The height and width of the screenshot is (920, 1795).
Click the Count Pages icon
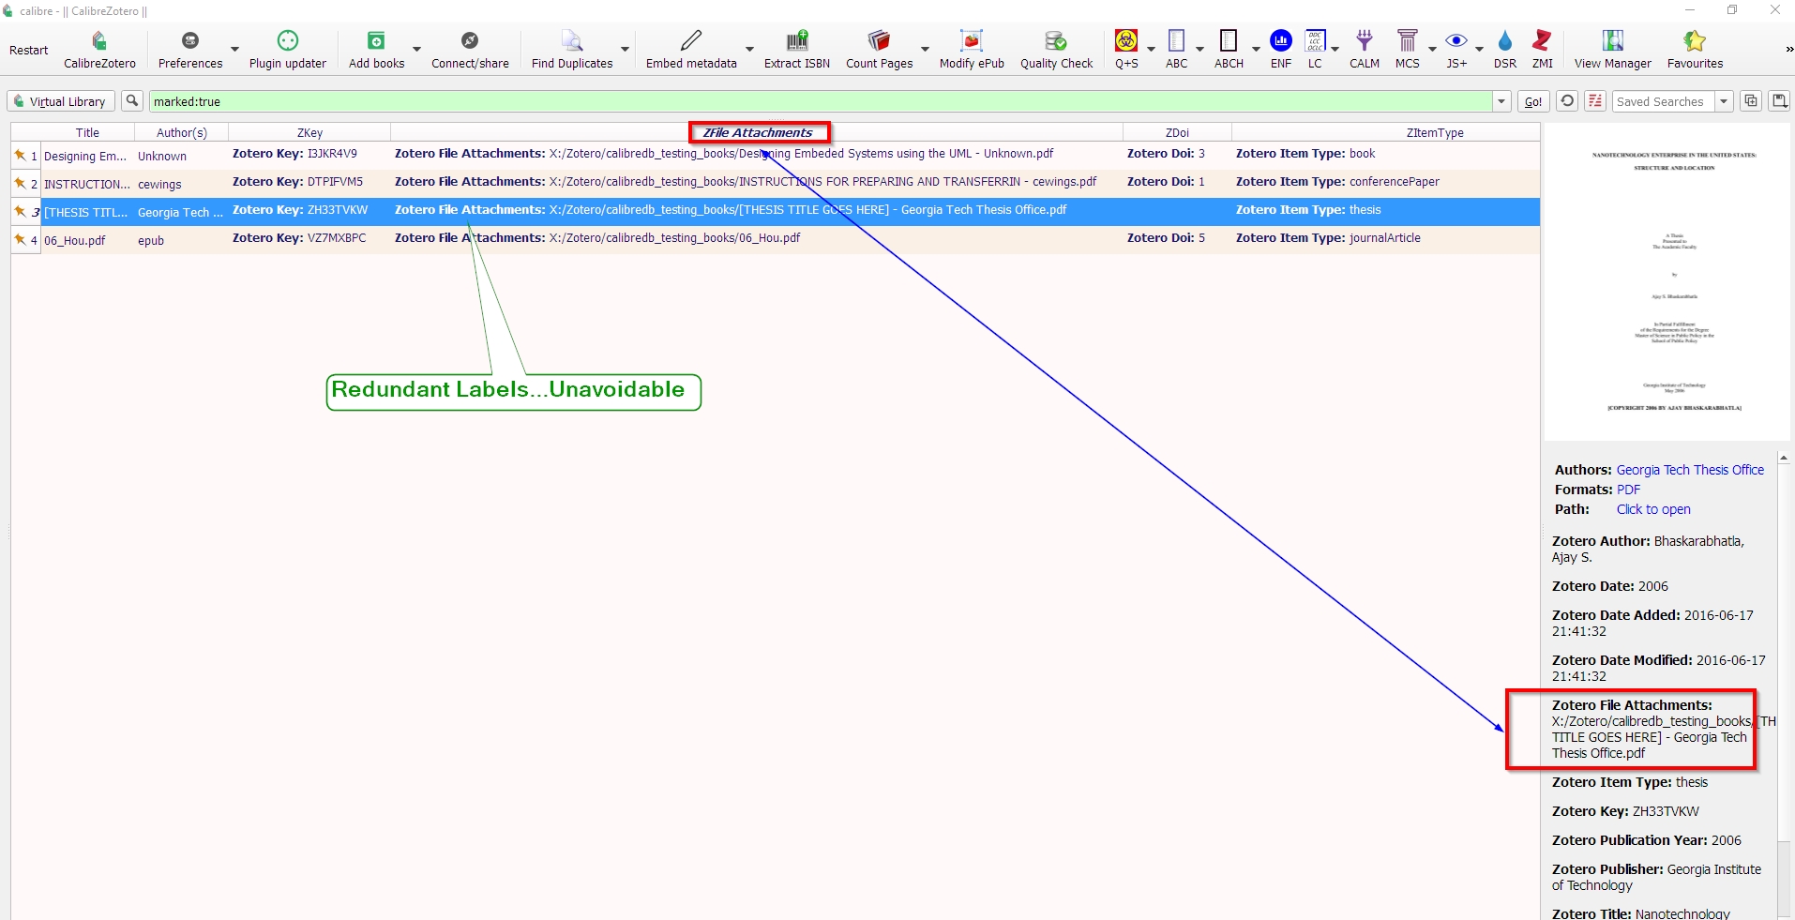pos(879,40)
